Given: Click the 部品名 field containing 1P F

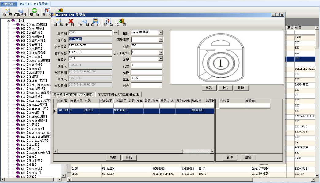Looking at the screenshot, I should (x=90, y=59).
